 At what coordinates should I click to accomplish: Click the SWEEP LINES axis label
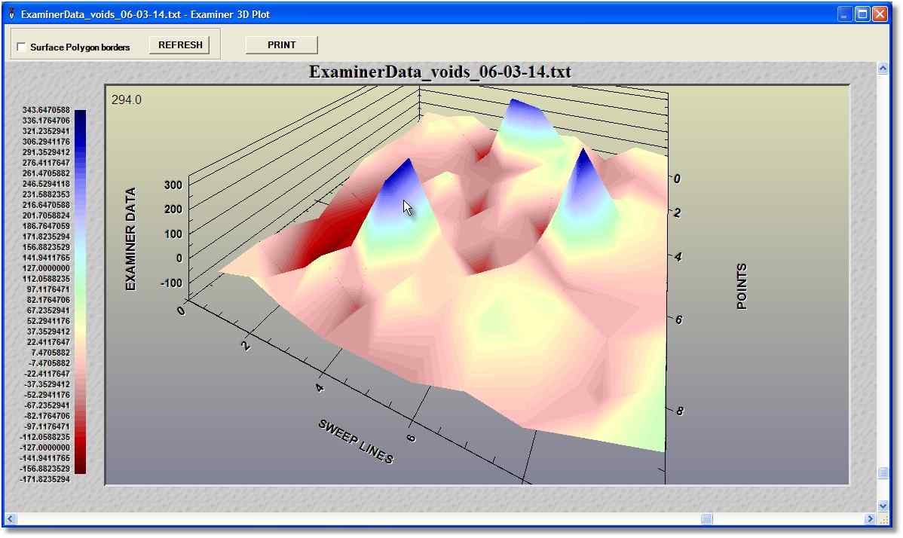(x=356, y=441)
